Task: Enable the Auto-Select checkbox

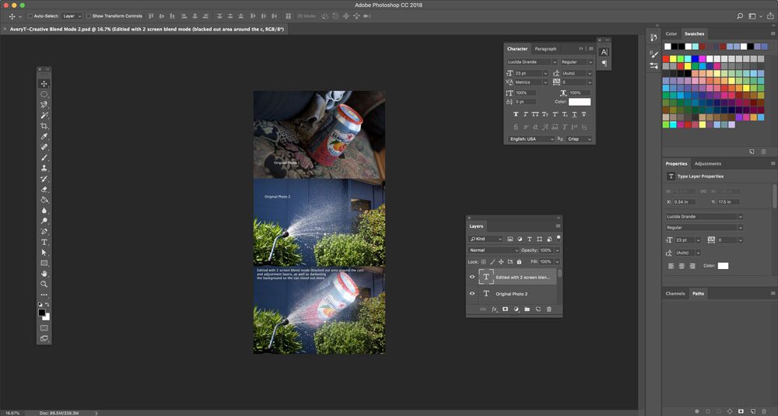Action: click(30, 16)
